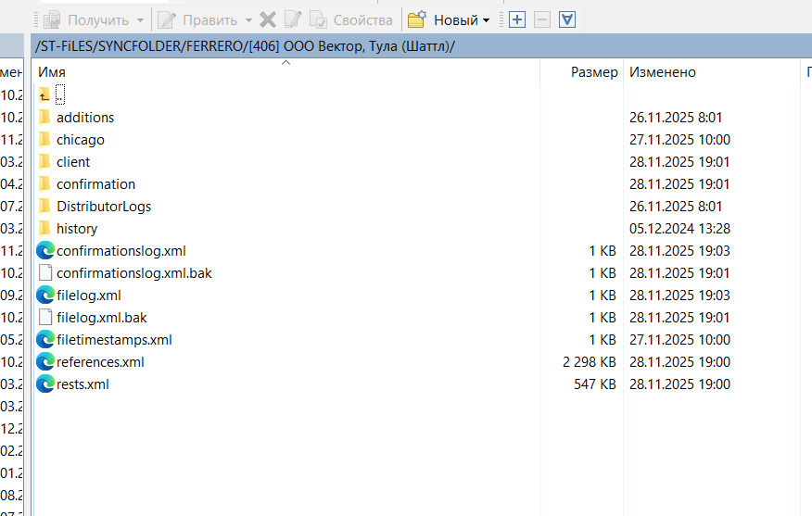812x516 pixels.
Task: Expand the Новый dropdown arrow
Action: [486, 20]
